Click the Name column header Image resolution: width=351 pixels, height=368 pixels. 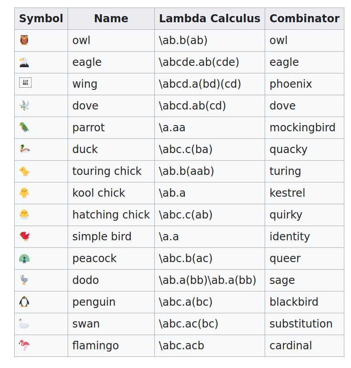point(111,19)
